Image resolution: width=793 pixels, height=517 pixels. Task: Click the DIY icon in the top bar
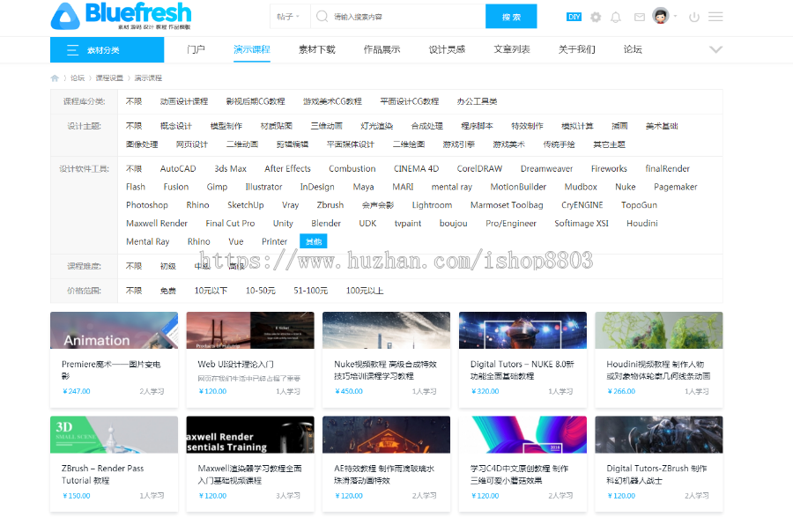(x=574, y=17)
